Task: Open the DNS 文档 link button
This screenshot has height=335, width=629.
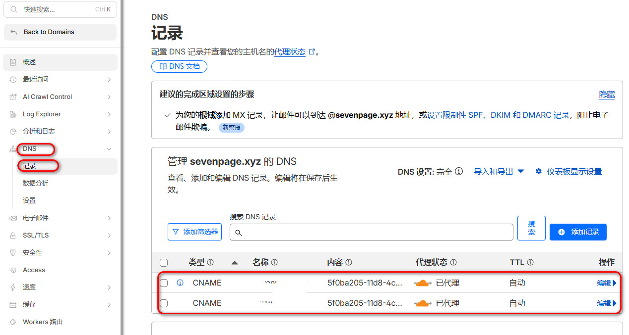Action: point(179,66)
